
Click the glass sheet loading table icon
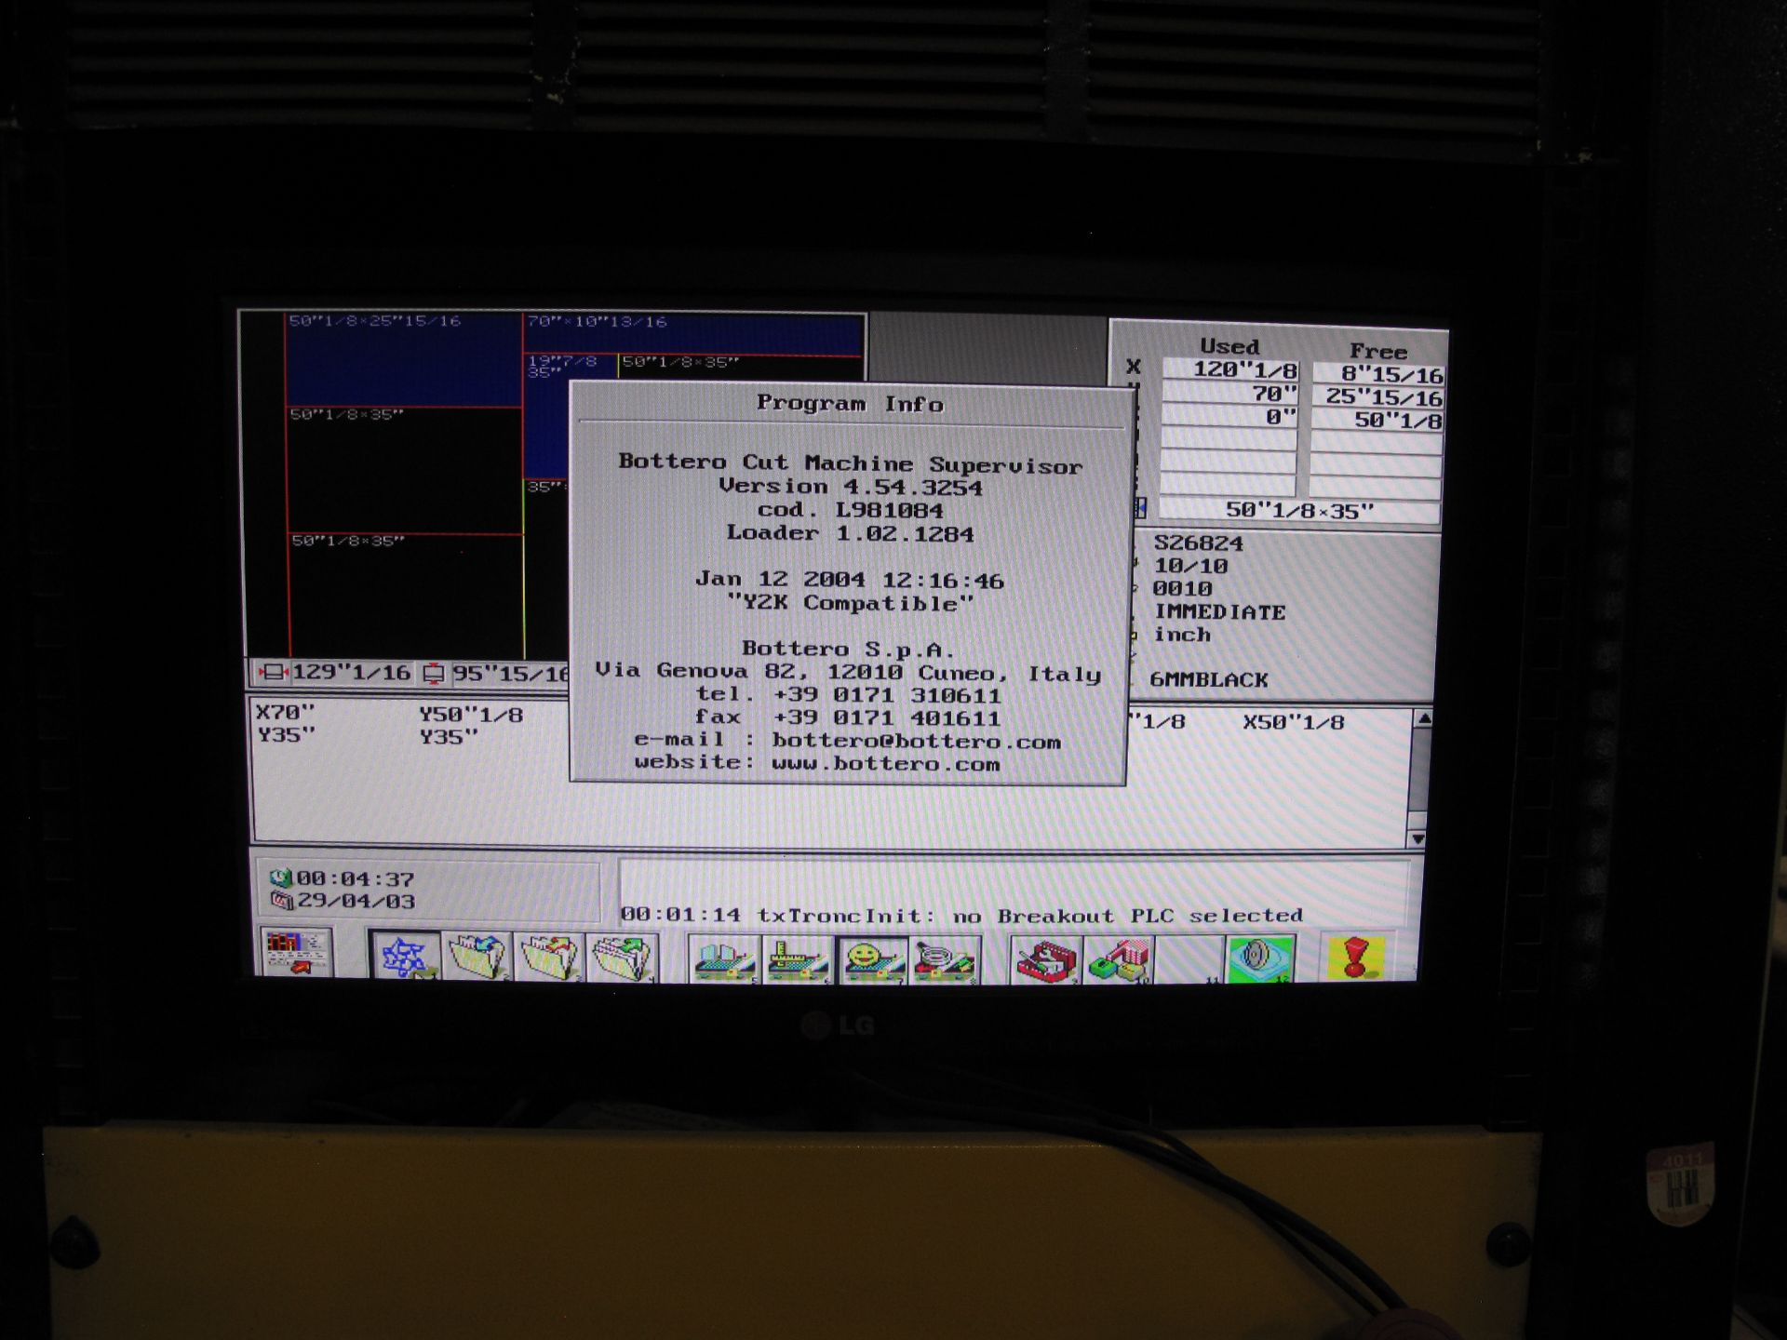[725, 958]
